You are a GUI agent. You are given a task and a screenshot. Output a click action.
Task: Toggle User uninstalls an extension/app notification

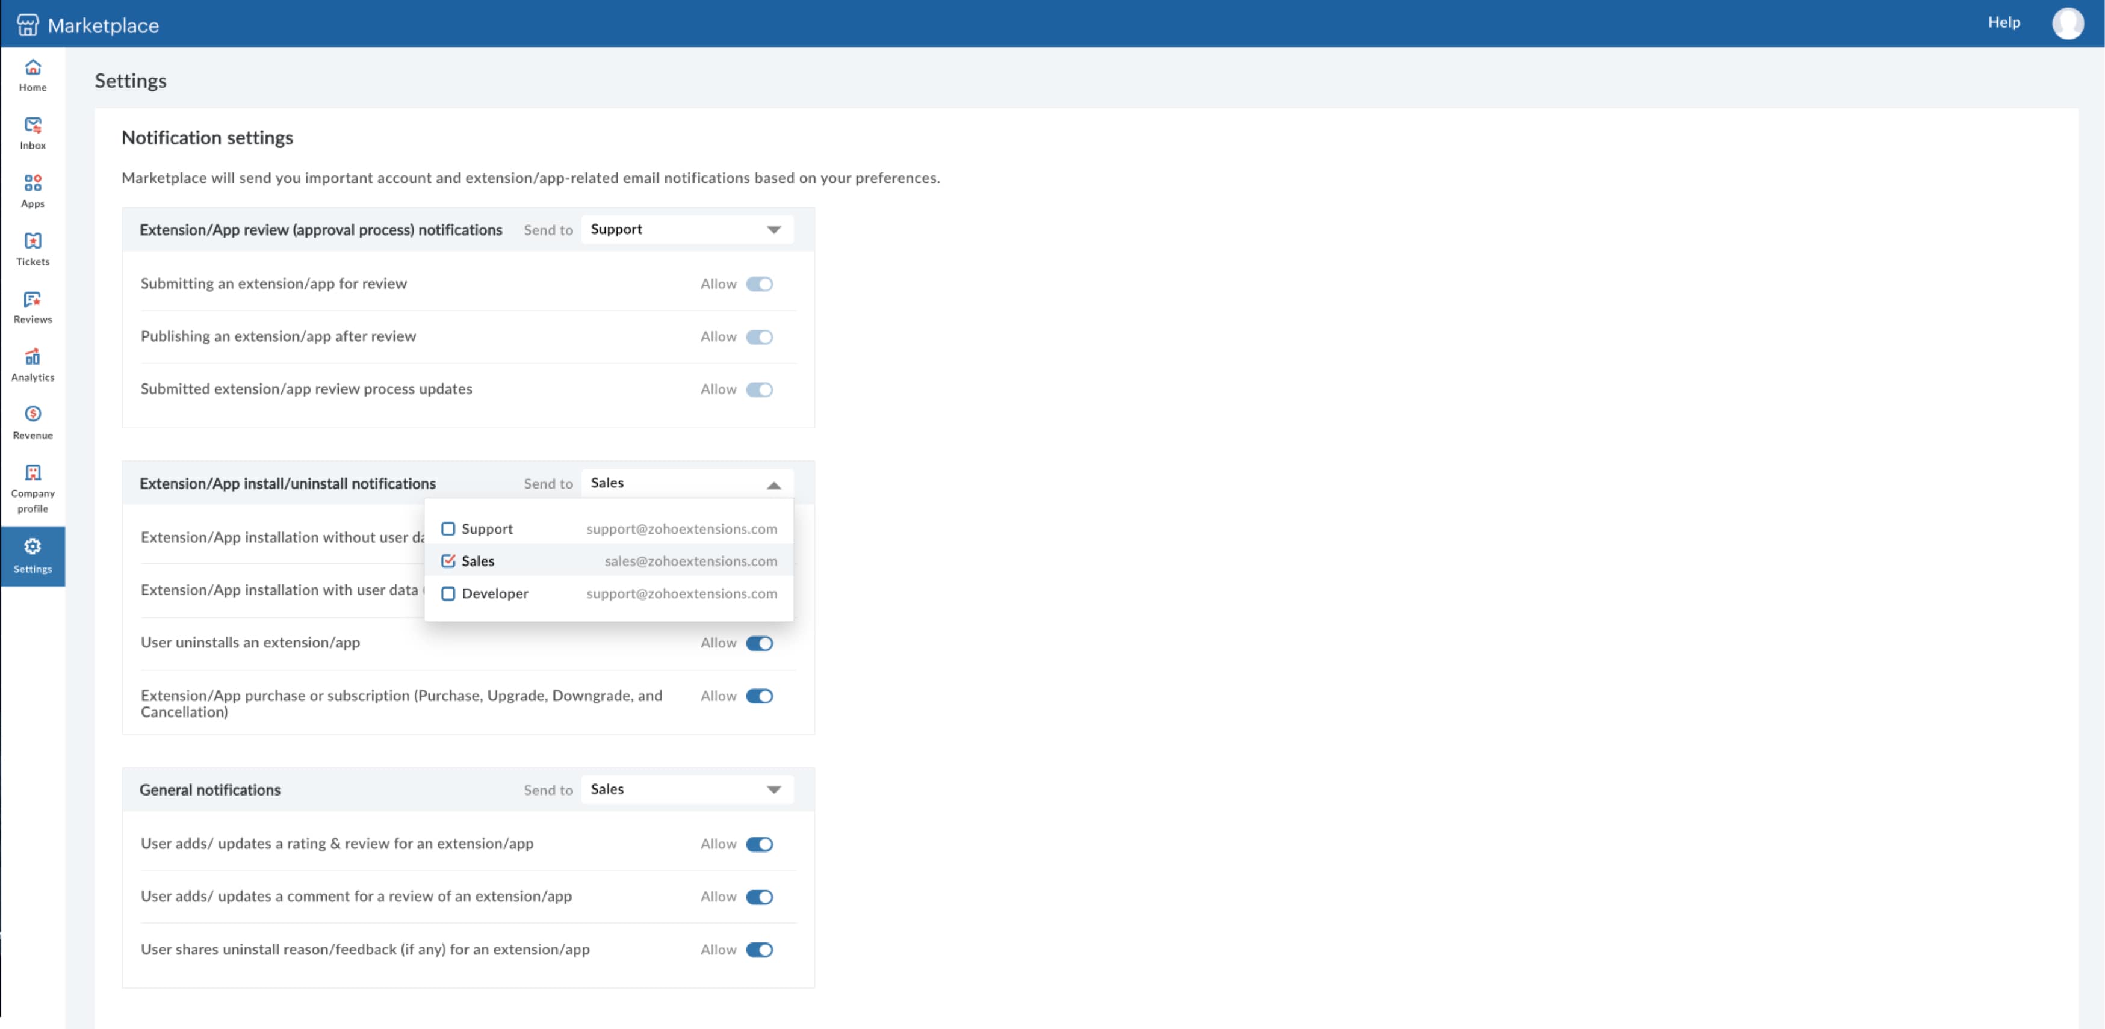coord(759,643)
